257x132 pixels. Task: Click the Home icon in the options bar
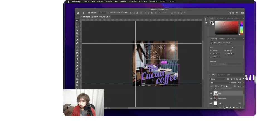pos(78,13)
